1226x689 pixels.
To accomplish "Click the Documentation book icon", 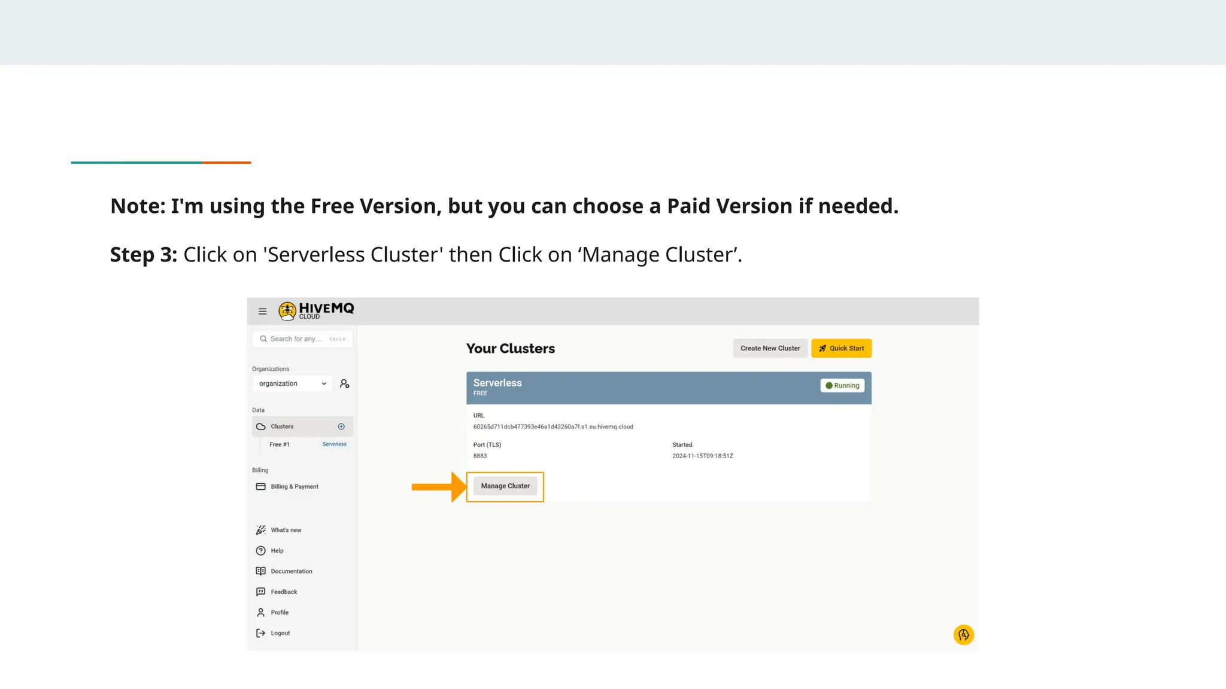I will coord(261,571).
